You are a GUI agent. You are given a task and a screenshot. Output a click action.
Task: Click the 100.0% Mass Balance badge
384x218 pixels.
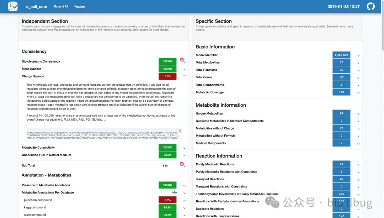click(167, 69)
